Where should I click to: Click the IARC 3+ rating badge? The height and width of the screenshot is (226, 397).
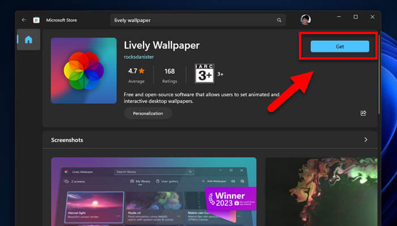(205, 73)
